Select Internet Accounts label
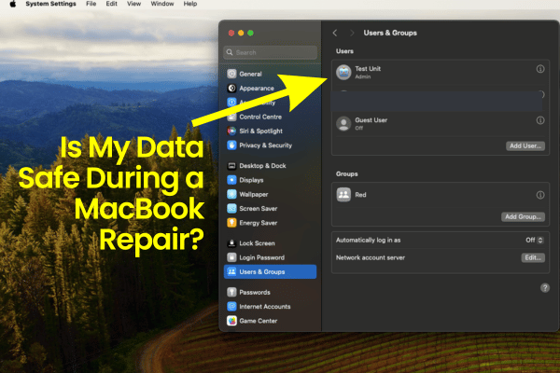This screenshot has width=560, height=373. tap(265, 306)
